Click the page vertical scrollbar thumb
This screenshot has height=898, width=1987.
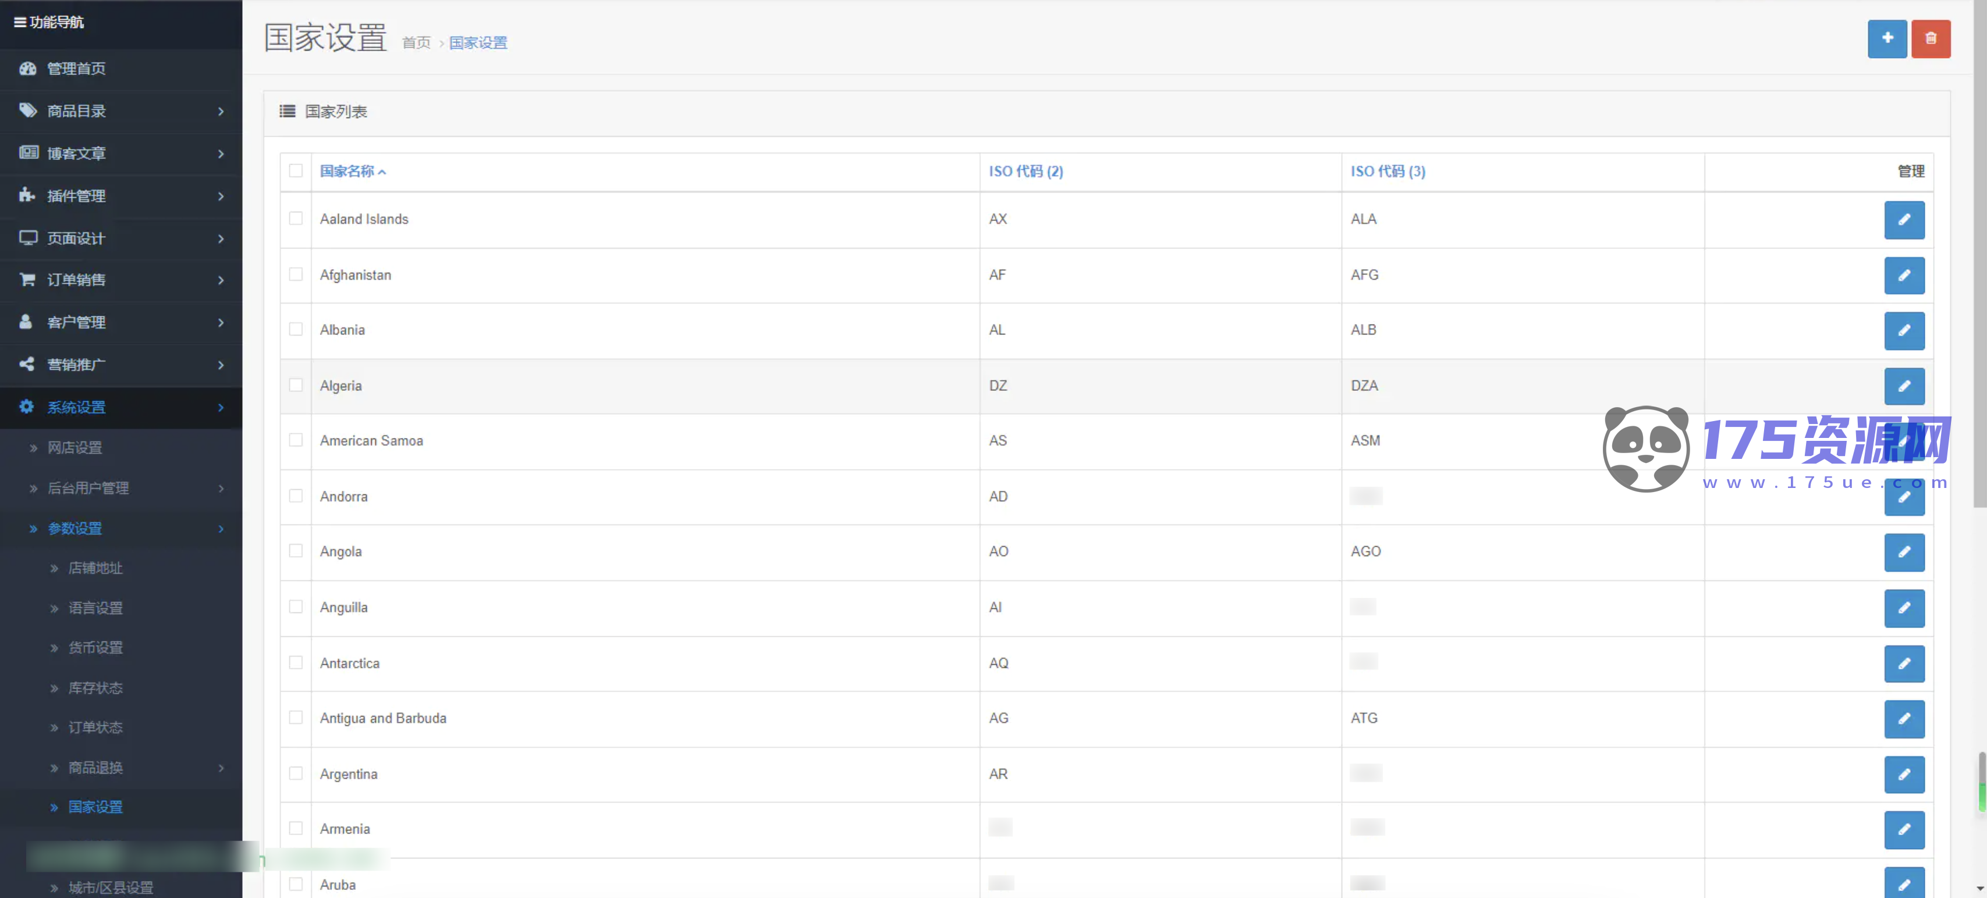[x=1979, y=254]
